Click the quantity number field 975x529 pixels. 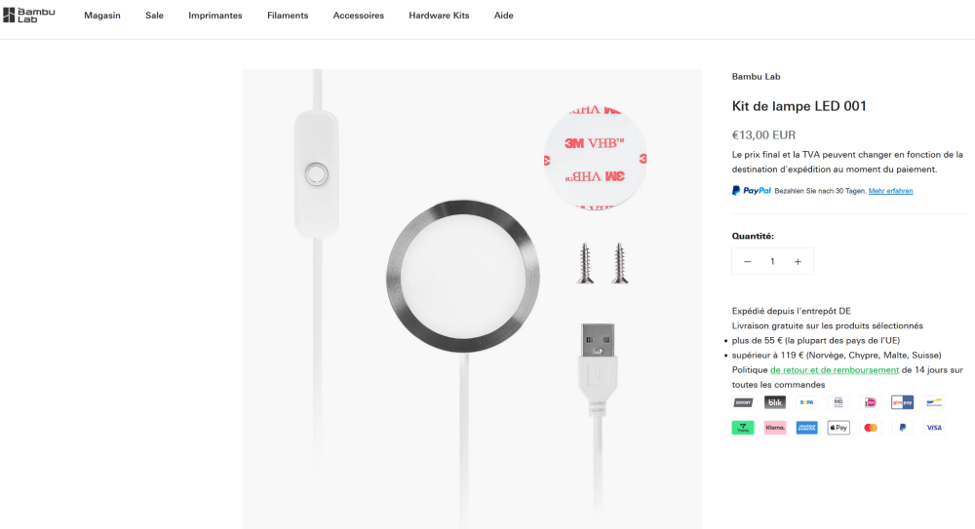pos(772,261)
